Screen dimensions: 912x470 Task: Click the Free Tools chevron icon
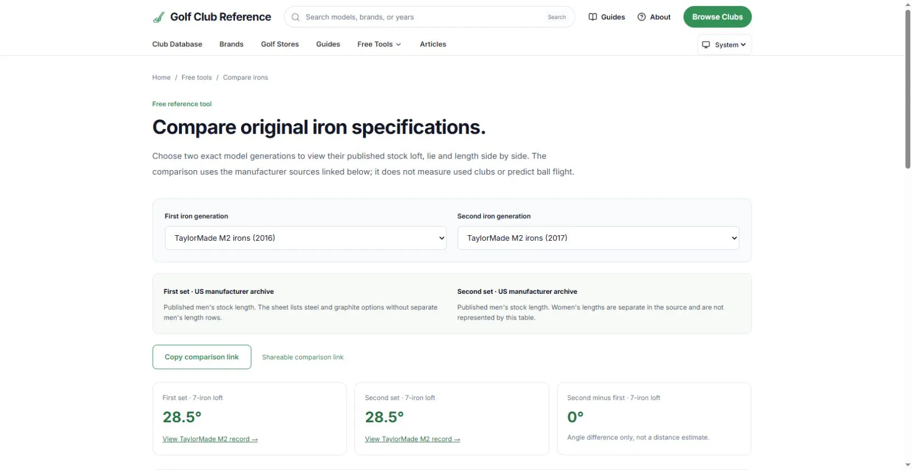click(x=398, y=44)
